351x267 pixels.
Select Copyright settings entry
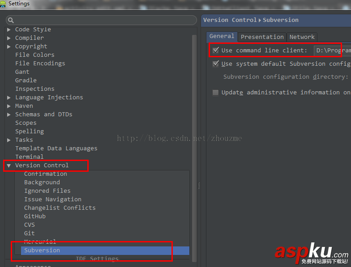[31, 47]
